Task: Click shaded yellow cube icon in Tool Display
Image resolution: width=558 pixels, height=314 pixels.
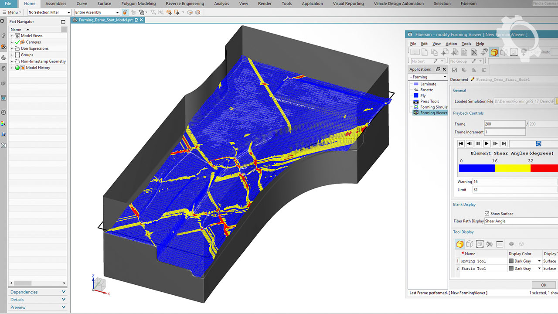Action: coord(459,244)
